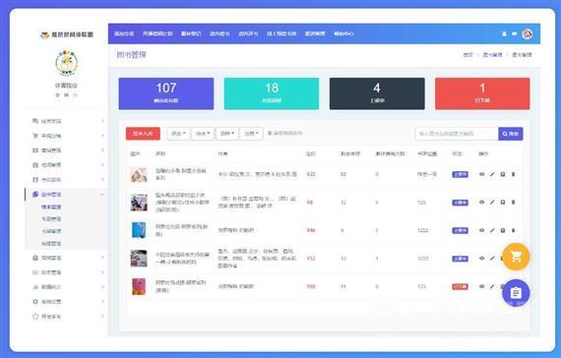Click the first breadcrumb link at the page top right
This screenshot has height=358, width=561.
pos(467,55)
